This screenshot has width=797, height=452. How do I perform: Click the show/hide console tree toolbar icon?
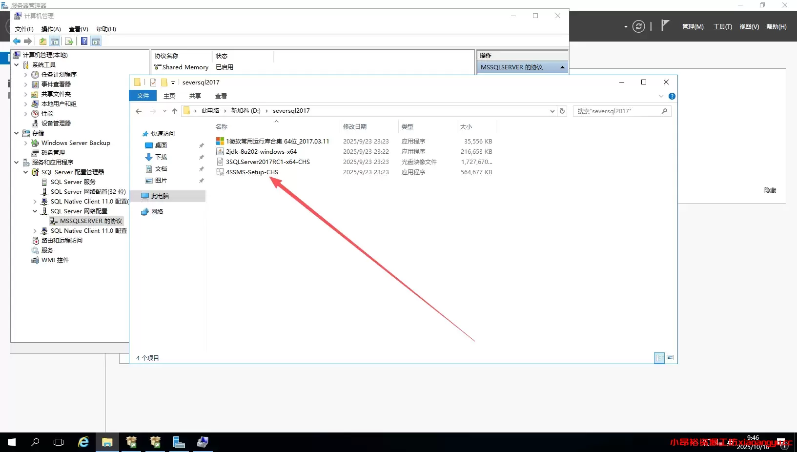pos(54,41)
